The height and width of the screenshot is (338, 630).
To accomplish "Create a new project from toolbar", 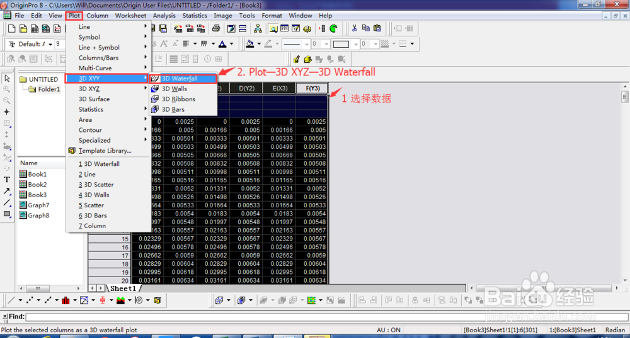I will [x=11, y=28].
